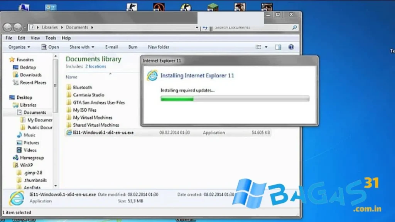Image resolution: width=395 pixels, height=222 pixels.
Task: Select the Camtasia Studio folder icon
Action: [x=69, y=95]
